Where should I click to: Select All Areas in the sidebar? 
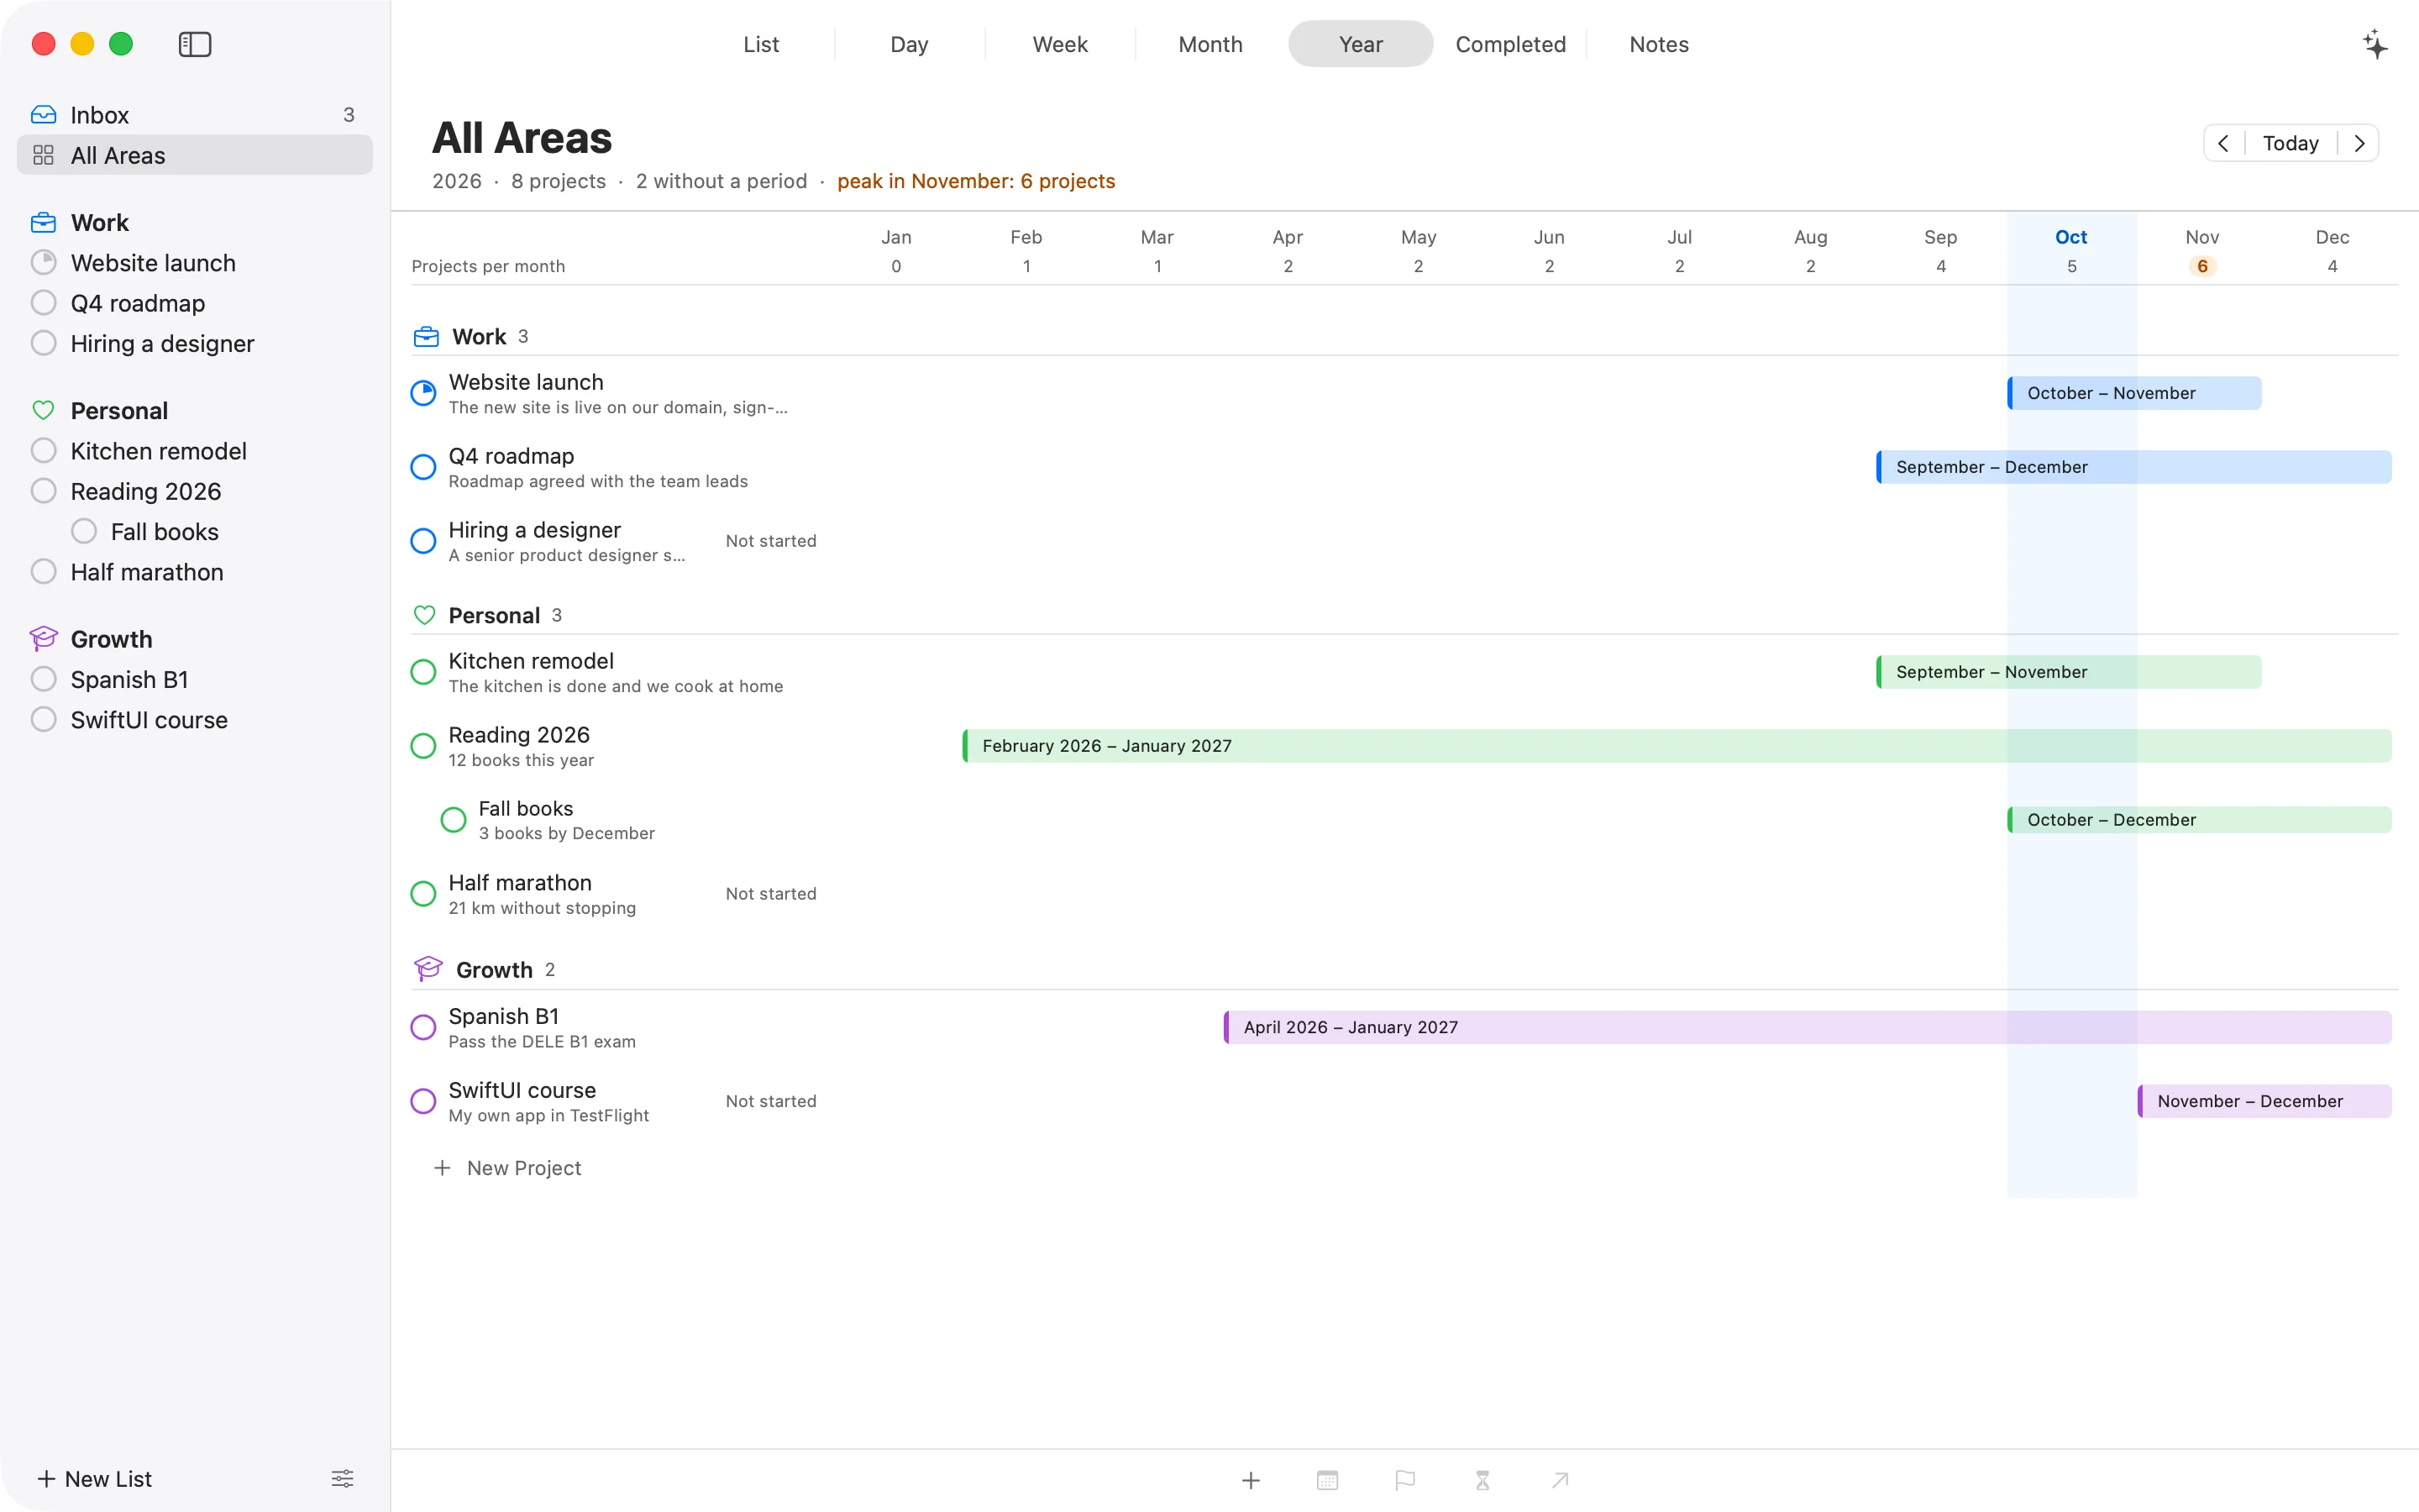(195, 155)
